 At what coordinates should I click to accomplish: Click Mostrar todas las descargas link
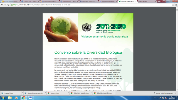[164, 93]
